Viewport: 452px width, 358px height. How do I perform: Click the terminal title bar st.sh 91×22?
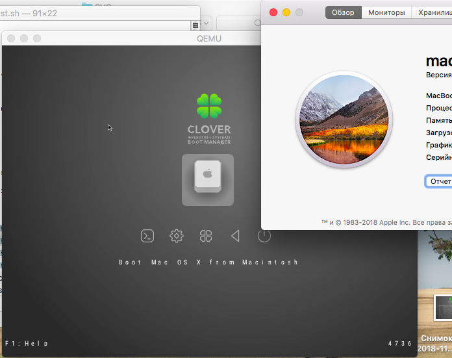click(100, 13)
